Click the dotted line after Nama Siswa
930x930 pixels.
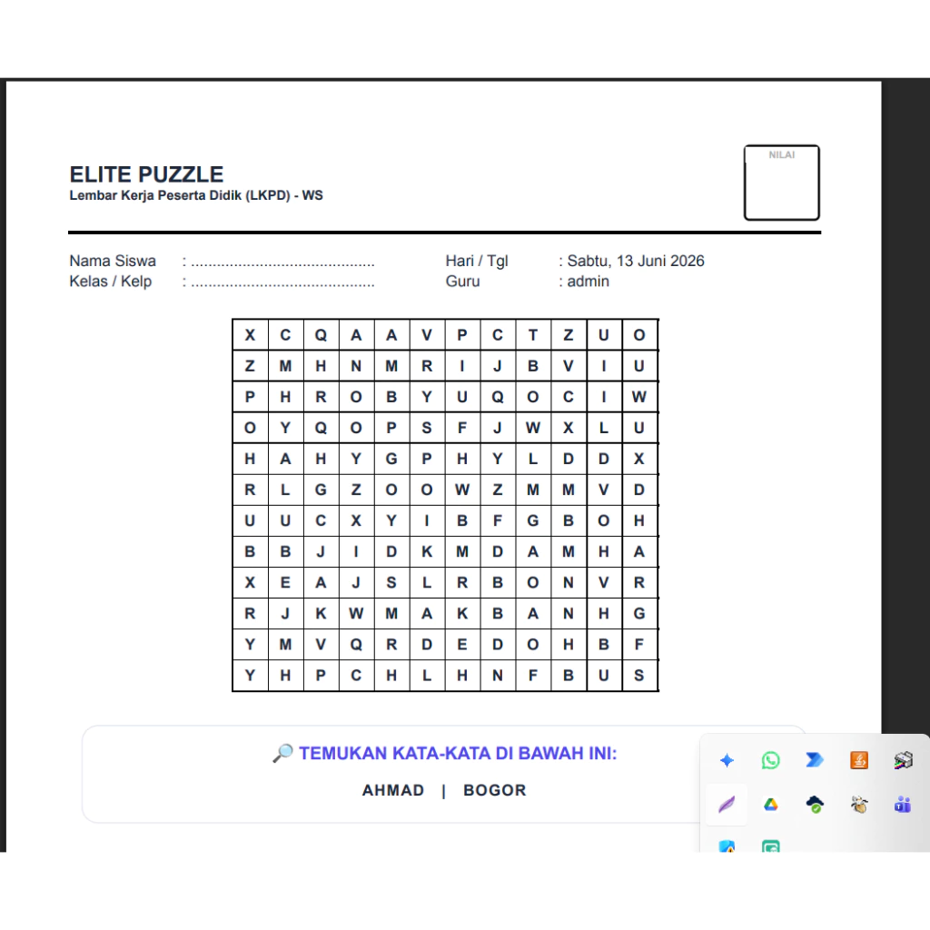282,262
